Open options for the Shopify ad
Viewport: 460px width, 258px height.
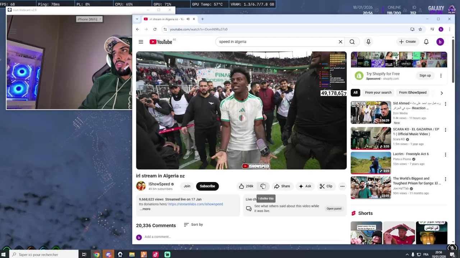point(441,76)
